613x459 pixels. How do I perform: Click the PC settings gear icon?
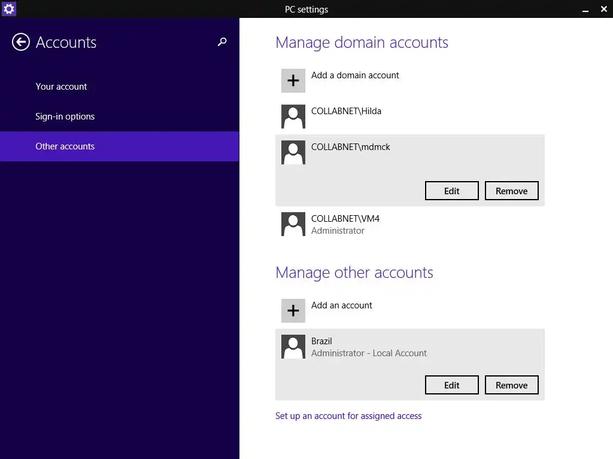[x=8, y=8]
